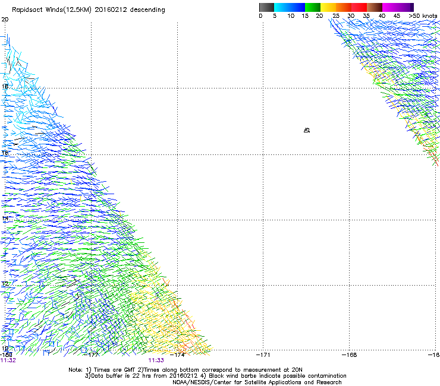The width and height of the screenshot is (440, 386).
Task: Click the chart title 'Rapidscat Winds(12.5KM) 20160212 descending'
Action: tap(89, 10)
